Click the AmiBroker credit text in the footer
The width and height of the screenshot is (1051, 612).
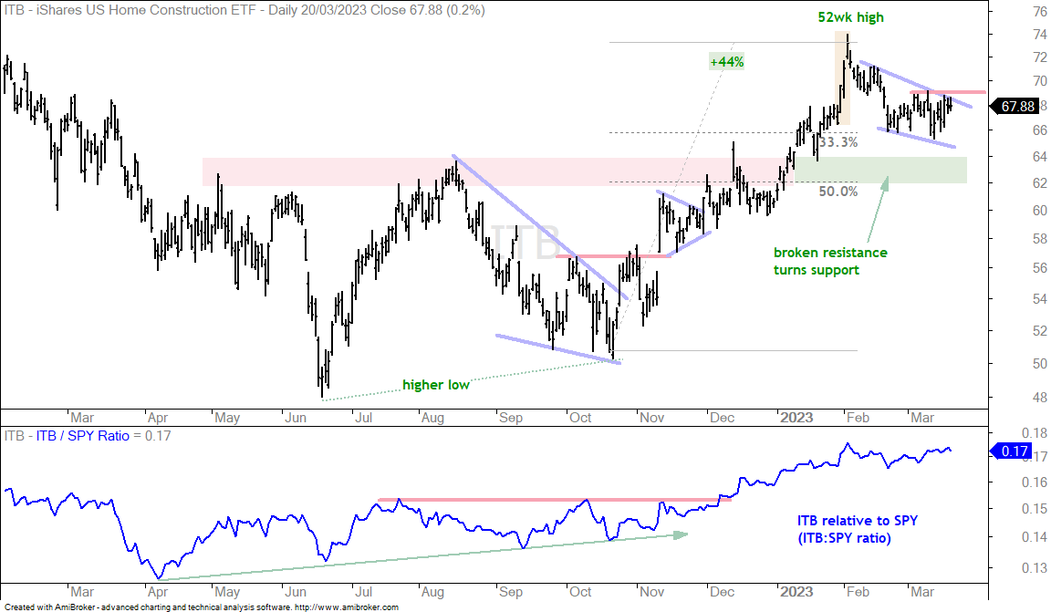pos(201,607)
